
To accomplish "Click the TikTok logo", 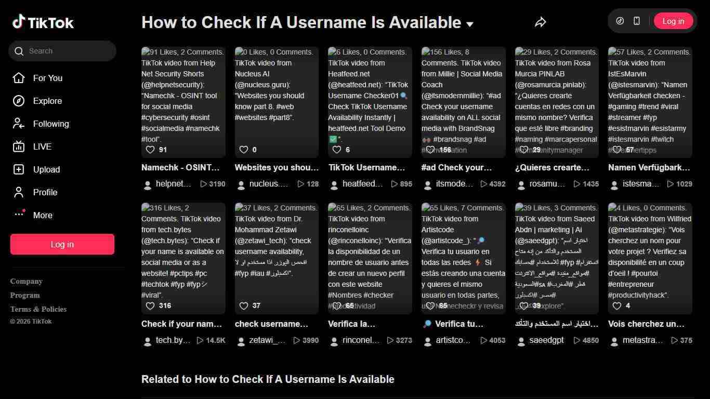I will (43, 22).
